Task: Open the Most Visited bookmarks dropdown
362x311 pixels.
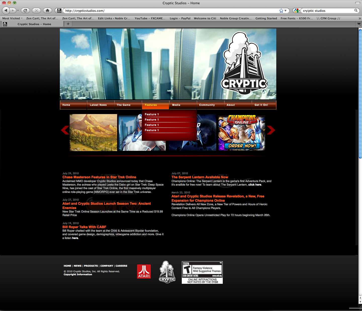Action: (x=12, y=18)
